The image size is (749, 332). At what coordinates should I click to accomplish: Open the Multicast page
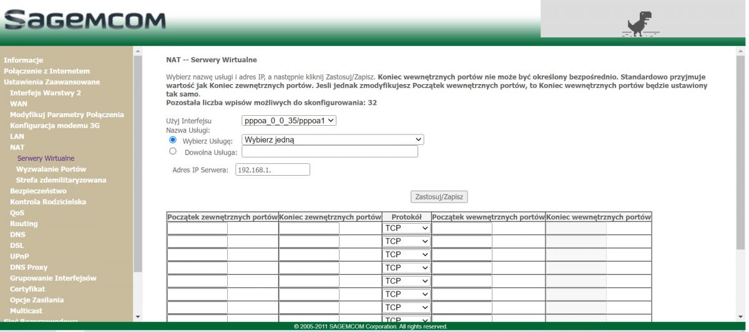[26, 311]
